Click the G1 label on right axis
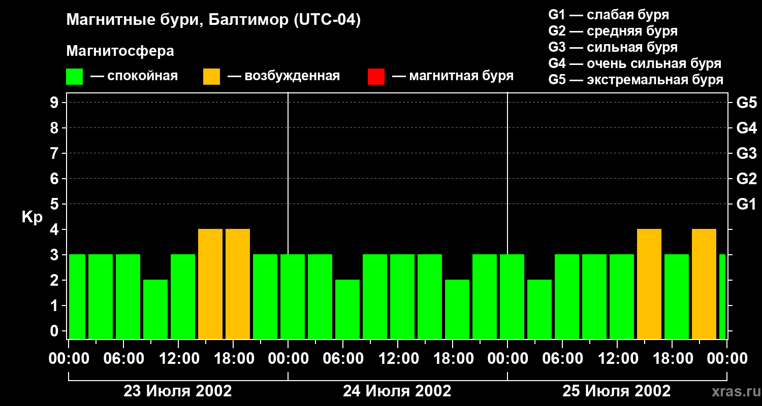The height and width of the screenshot is (406, 762). [x=746, y=205]
